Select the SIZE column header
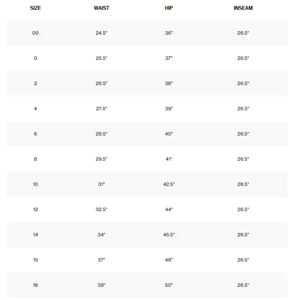Viewport: 300px width, 300px height. 35,8
